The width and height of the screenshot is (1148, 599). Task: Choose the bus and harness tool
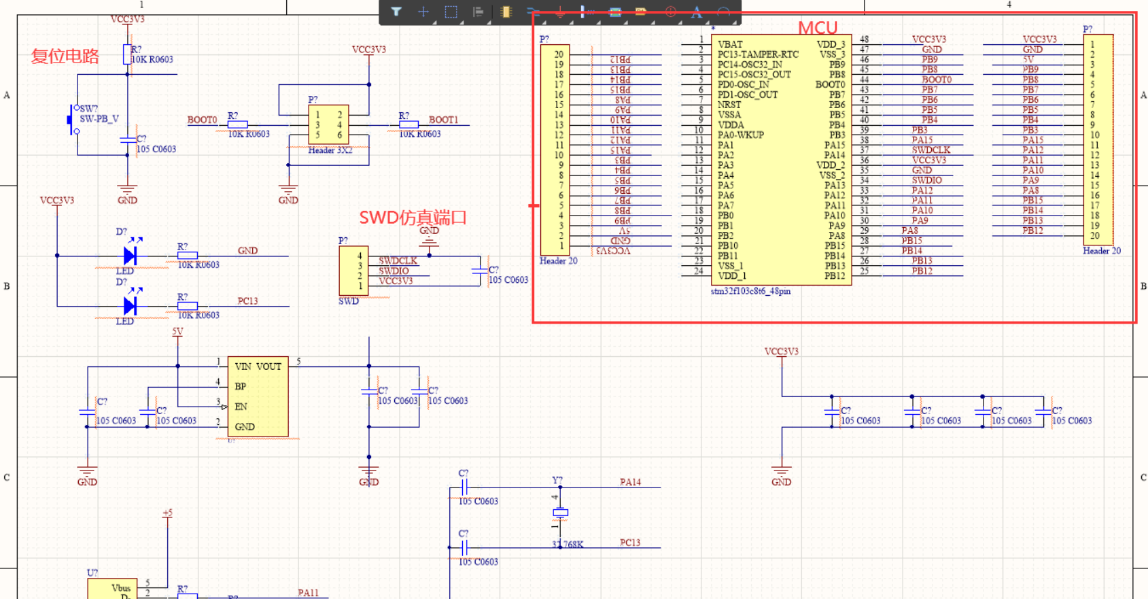pos(587,12)
